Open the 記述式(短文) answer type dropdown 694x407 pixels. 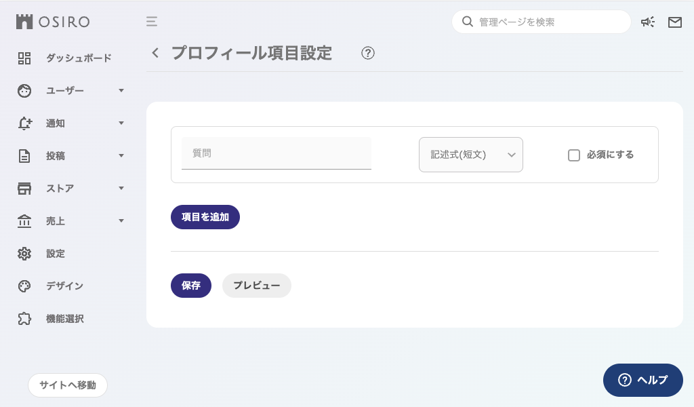pos(471,155)
